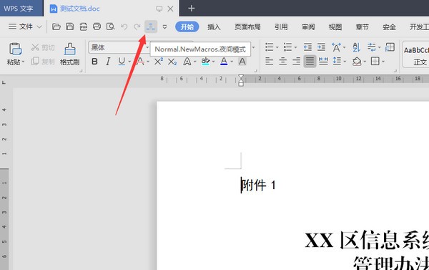Viewport: 429px width, 270px height.
Task: Click the 复制 copy button
Action: [x=43, y=61]
